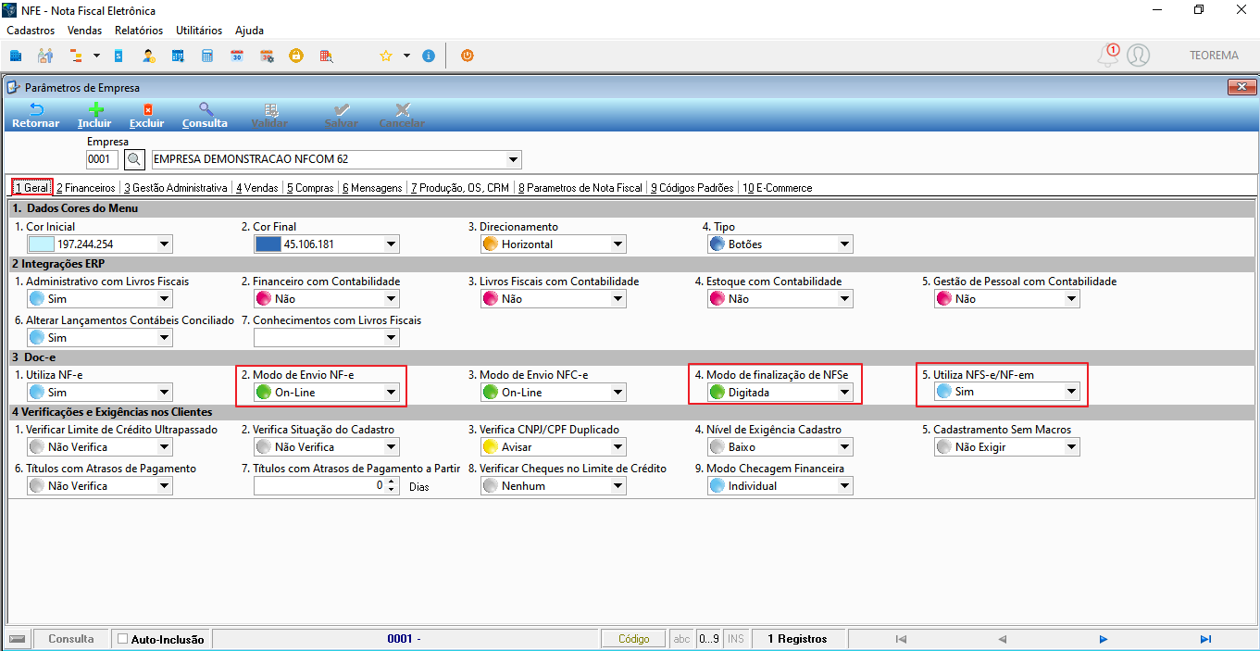
Task: Click the Retornar button
Action: (36, 116)
